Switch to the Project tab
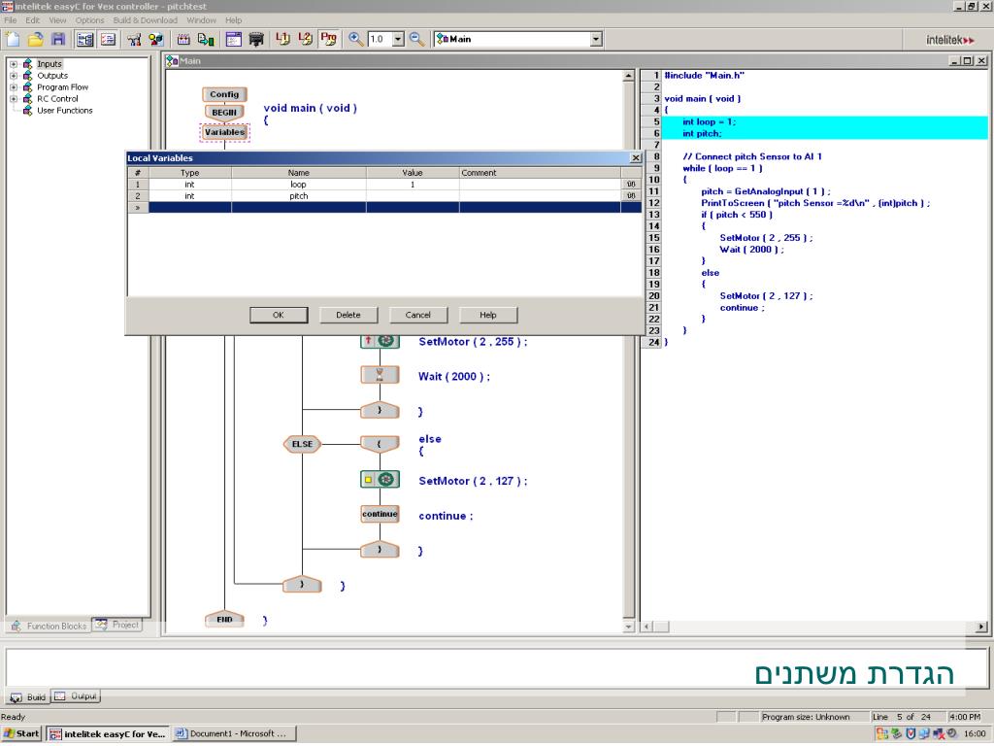The width and height of the screenshot is (994, 746). click(x=117, y=625)
